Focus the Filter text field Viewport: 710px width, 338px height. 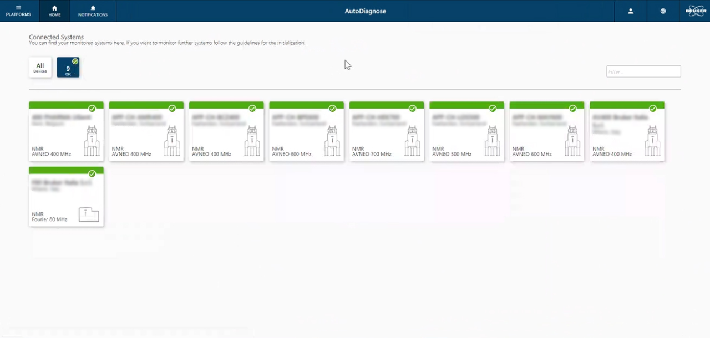643,71
